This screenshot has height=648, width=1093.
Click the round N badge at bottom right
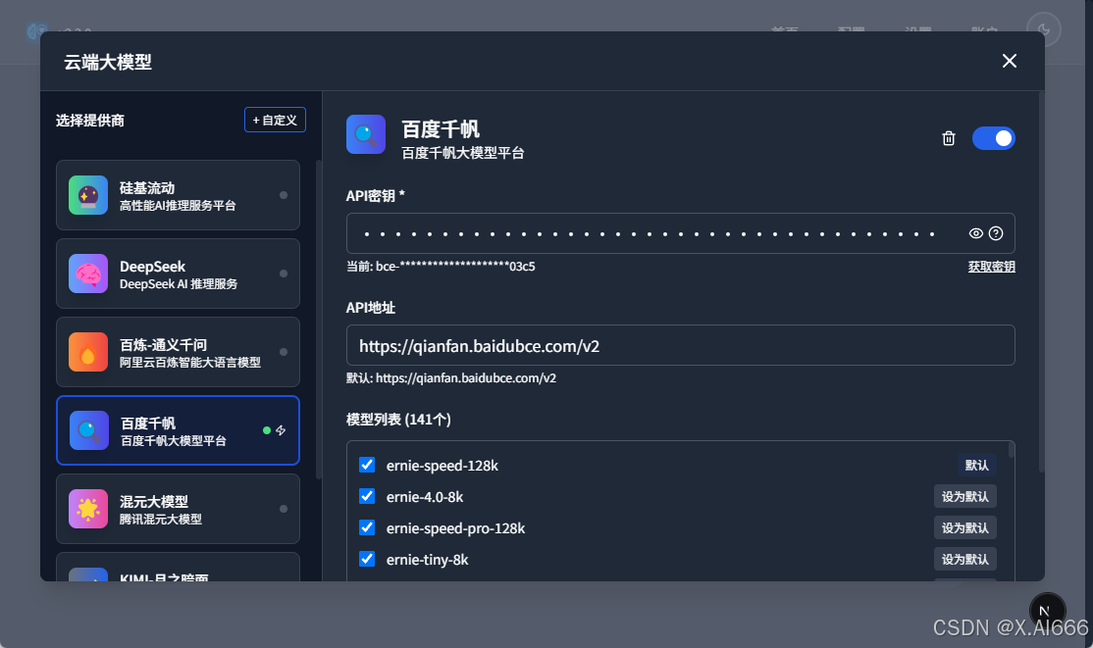(x=1047, y=611)
